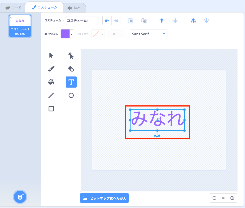Image resolution: width=245 pixels, height=208 pixels.
Task: Choose the Eraser tool
Action: [x=71, y=69]
